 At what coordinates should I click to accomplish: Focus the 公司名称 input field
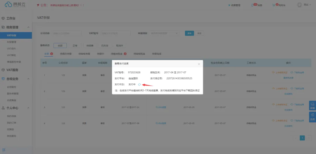point(67,33)
